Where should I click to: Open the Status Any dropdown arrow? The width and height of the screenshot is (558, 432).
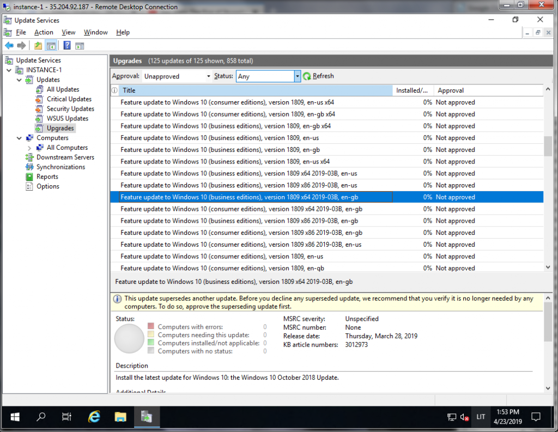[x=297, y=76]
